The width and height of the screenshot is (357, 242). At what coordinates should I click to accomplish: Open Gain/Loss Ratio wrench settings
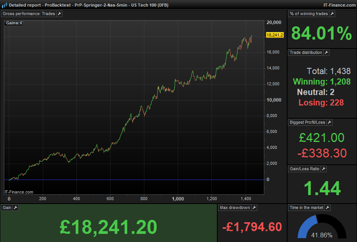(x=324, y=169)
